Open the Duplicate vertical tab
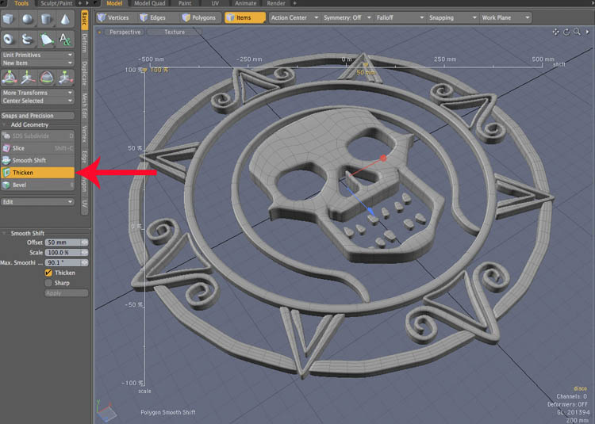The width and height of the screenshot is (595, 424). [x=85, y=73]
